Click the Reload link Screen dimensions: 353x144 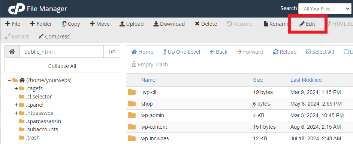click(285, 52)
